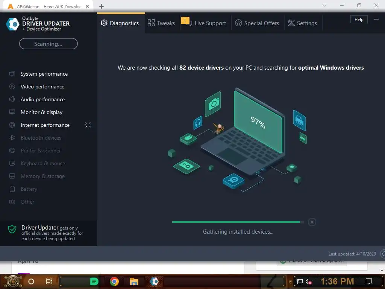
Task: Click the Internet performance globe icon
Action: [x=12, y=125]
